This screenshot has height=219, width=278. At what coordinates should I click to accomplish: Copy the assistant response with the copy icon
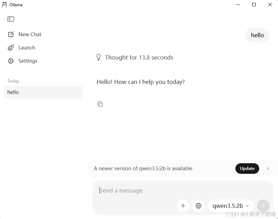click(100, 104)
